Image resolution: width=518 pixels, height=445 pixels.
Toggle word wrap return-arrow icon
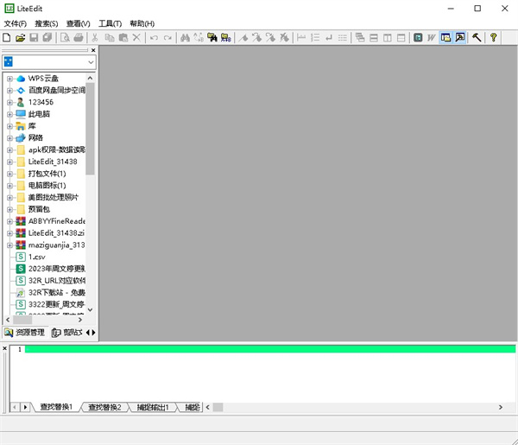[x=329, y=38]
